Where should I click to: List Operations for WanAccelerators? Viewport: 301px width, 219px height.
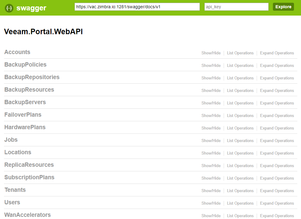pyautogui.click(x=240, y=216)
